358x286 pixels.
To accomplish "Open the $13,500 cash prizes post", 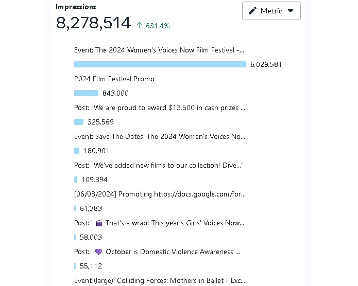I will [x=159, y=108].
